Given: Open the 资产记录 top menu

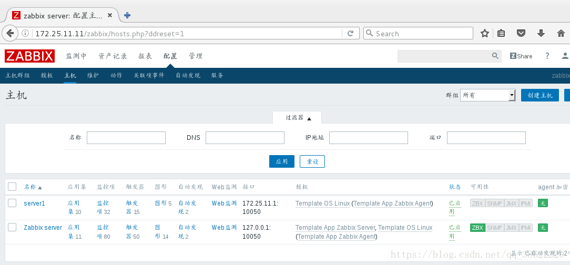Looking at the screenshot, I should (x=113, y=56).
